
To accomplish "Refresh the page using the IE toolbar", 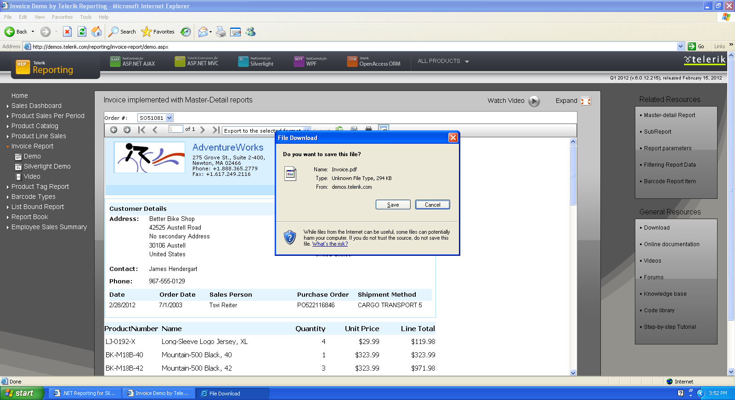I will 82,32.
